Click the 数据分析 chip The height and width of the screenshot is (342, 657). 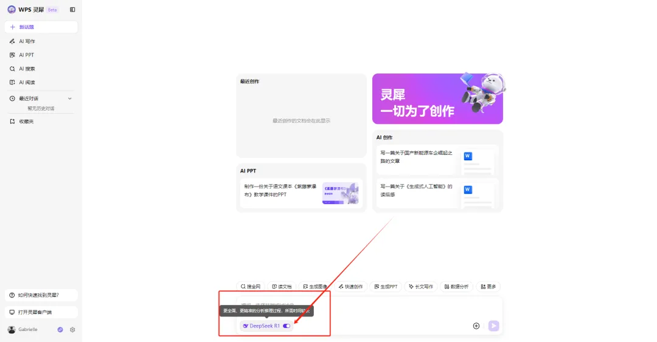coord(457,287)
